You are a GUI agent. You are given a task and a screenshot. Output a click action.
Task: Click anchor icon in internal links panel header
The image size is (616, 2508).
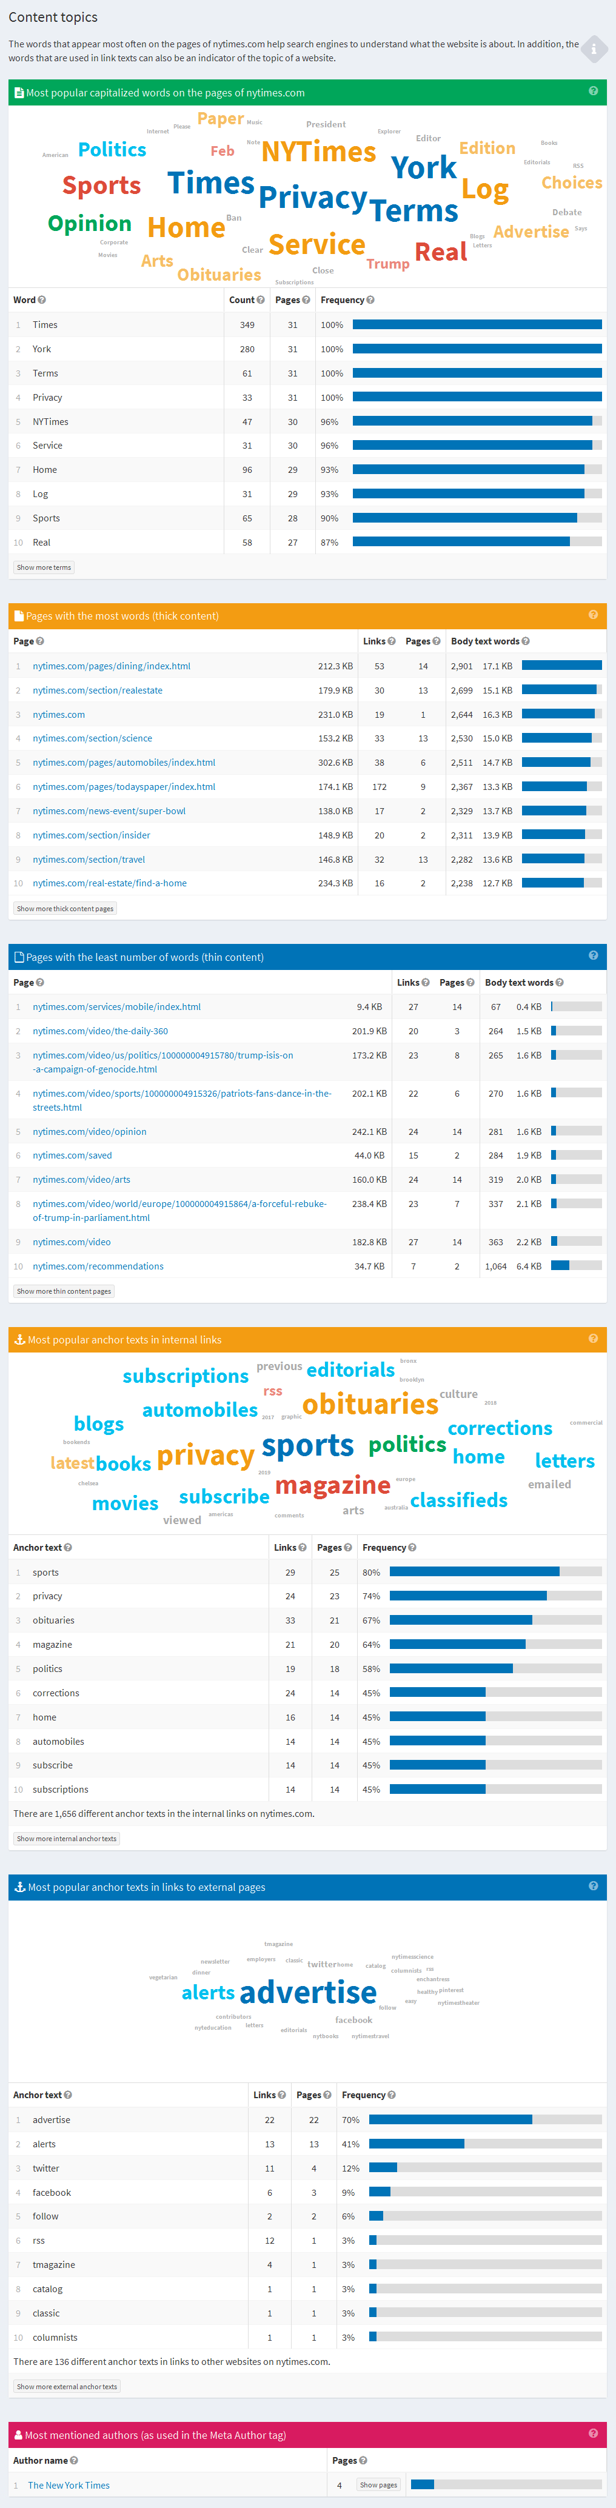(19, 1339)
